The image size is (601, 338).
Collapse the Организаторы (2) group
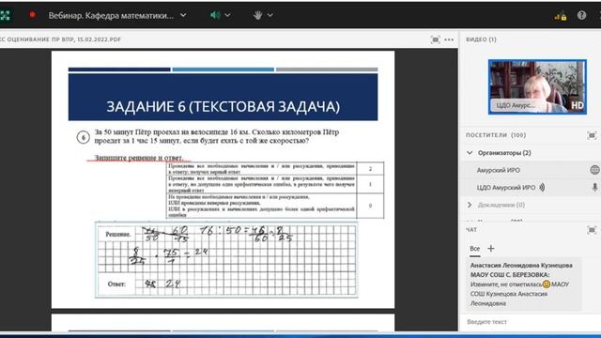pos(470,152)
